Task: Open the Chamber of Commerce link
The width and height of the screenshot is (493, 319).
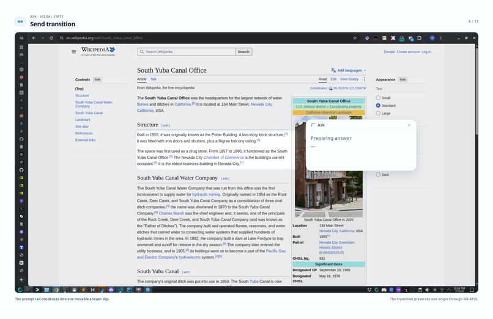Action: [223, 157]
